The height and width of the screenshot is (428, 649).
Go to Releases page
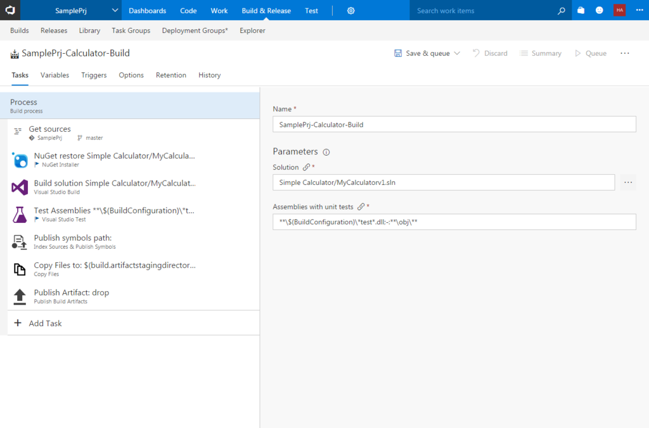point(54,30)
